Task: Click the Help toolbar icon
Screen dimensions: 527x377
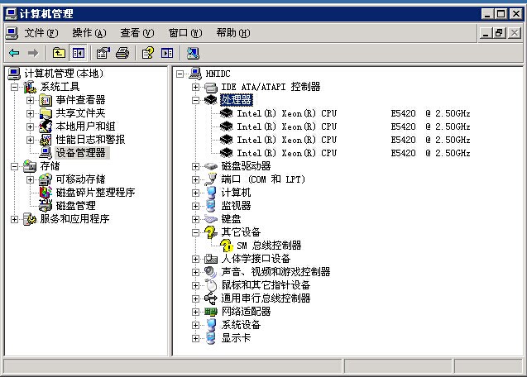Action: click(x=147, y=53)
